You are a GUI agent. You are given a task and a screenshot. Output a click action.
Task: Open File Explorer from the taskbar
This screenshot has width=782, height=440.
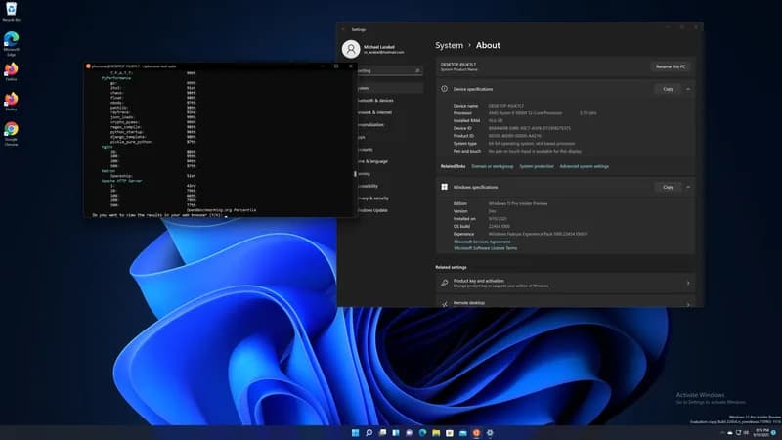[x=436, y=433]
